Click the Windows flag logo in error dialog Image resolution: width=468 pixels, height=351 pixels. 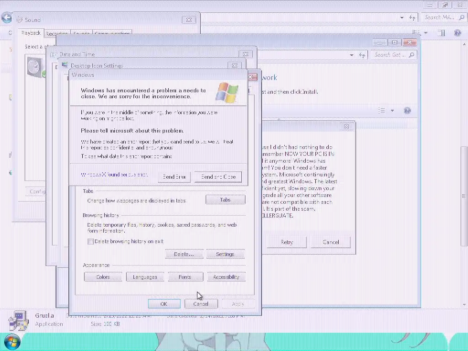coord(227,93)
